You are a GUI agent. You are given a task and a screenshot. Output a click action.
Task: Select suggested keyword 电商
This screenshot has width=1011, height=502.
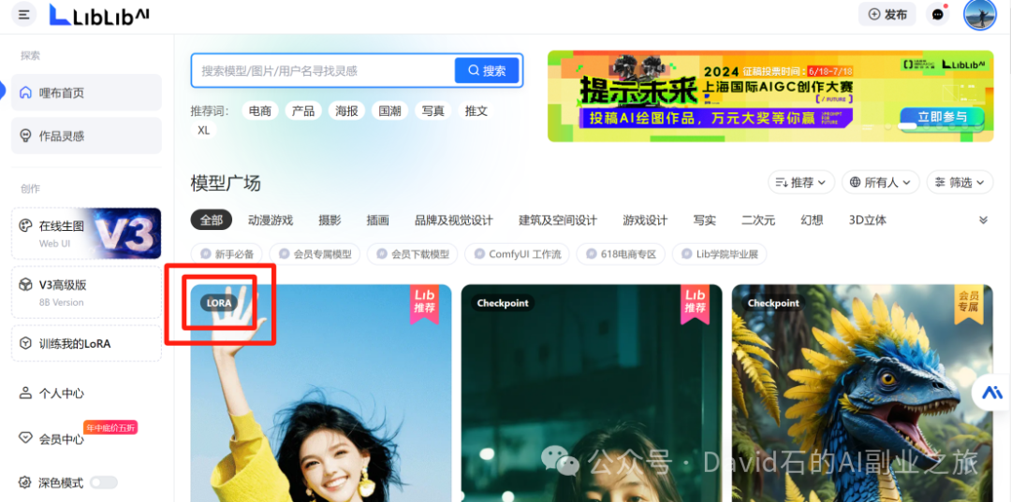click(260, 110)
